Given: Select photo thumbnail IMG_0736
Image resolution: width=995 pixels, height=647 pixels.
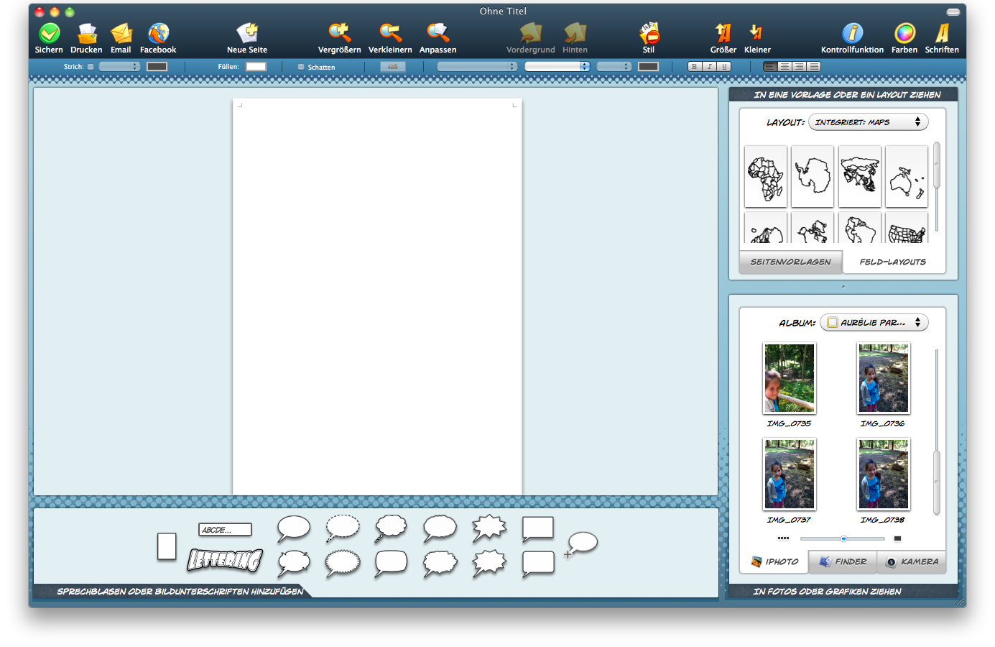Looking at the screenshot, I should 883,378.
